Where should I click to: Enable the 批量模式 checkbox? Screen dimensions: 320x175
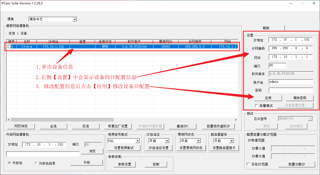tap(257, 106)
